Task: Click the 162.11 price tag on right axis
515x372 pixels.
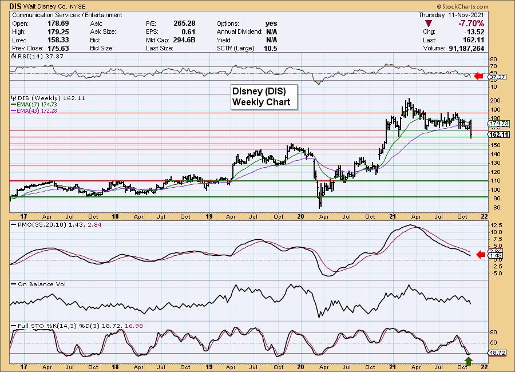Action: (x=498, y=134)
